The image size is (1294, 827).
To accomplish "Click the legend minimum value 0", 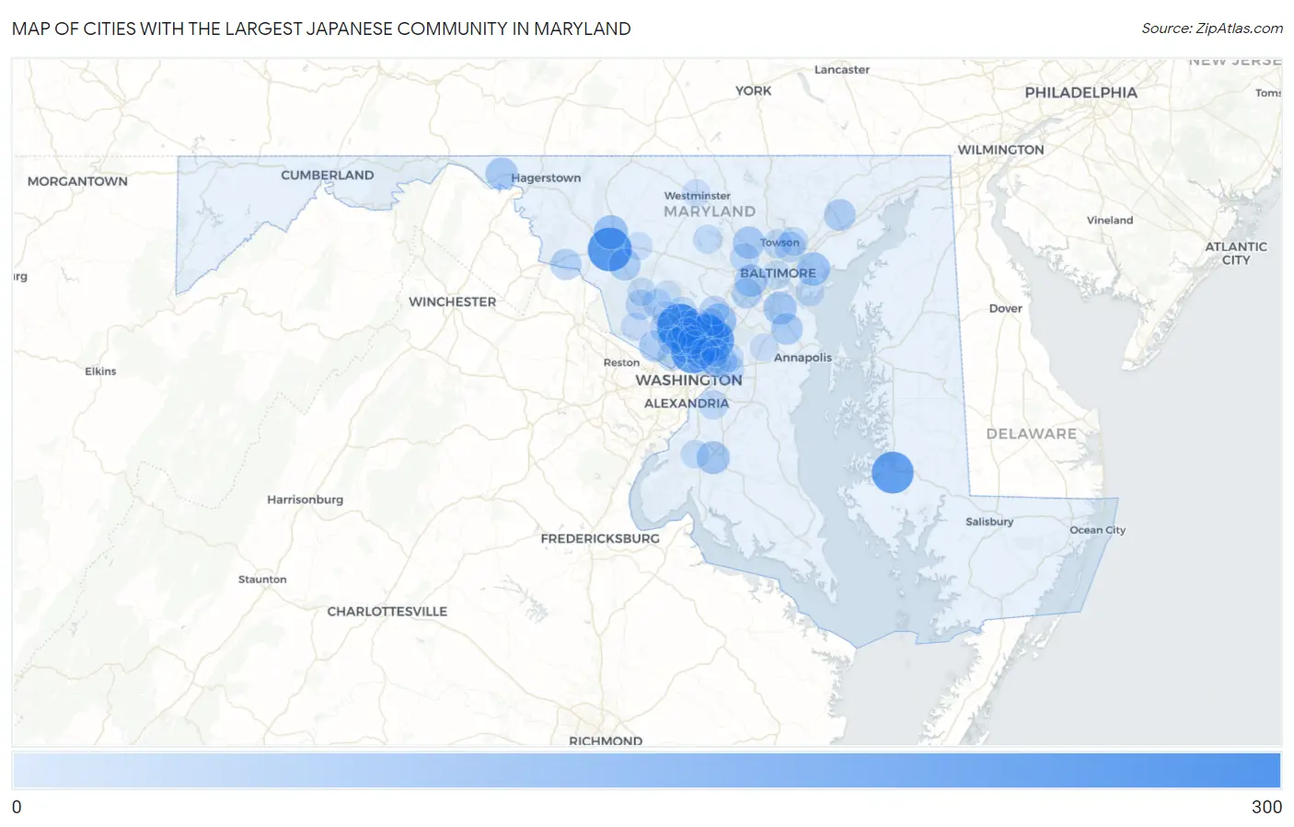I will click(17, 807).
